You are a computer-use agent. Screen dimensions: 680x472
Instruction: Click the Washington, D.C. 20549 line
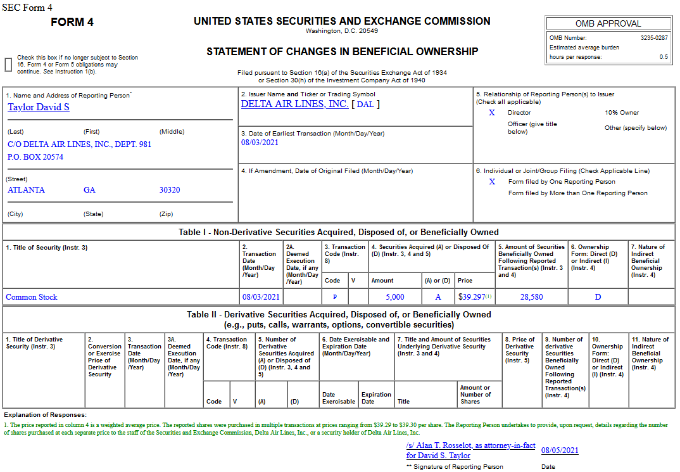342,31
